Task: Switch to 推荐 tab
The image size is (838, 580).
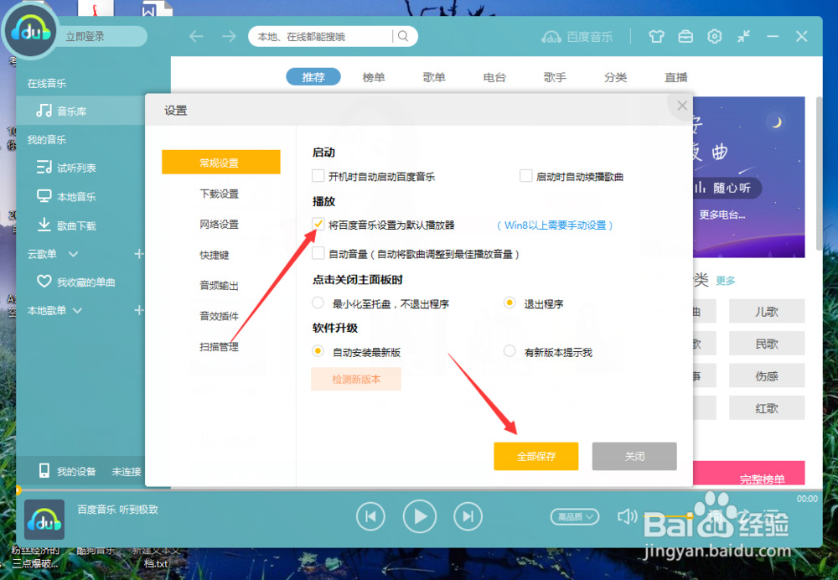Action: (x=313, y=77)
